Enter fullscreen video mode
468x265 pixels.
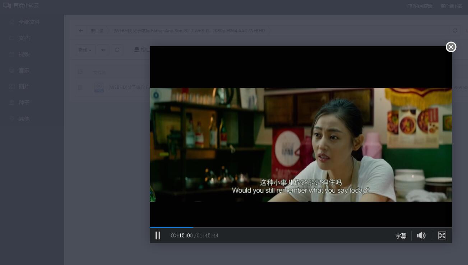coord(442,235)
